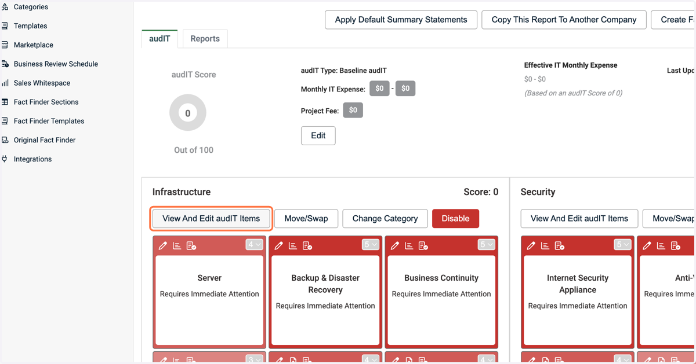696x364 pixels.
Task: Edit Backup & Disaster Recovery via pencil icon
Action: 279,246
